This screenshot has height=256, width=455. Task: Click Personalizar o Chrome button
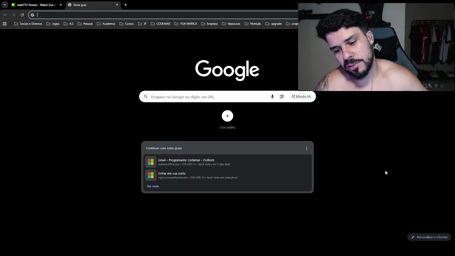(x=429, y=237)
